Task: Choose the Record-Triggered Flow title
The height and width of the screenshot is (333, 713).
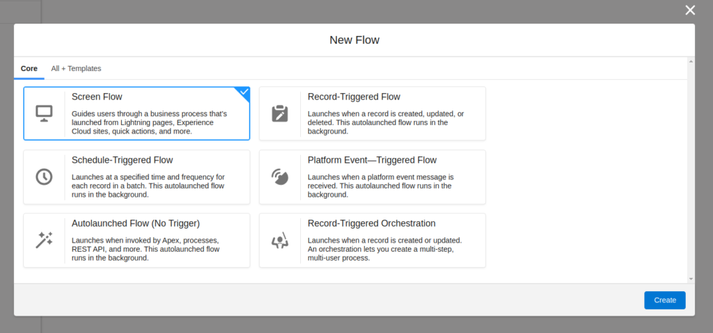Action: point(354,97)
